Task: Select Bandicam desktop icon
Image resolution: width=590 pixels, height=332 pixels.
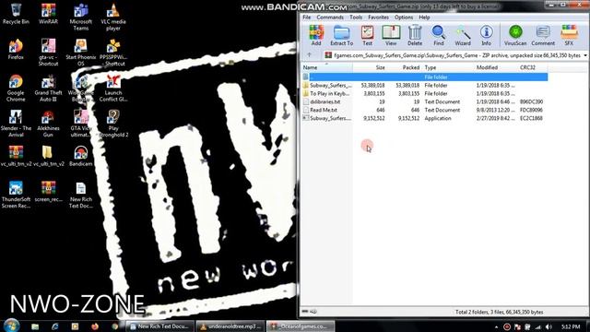Action: 81,156
